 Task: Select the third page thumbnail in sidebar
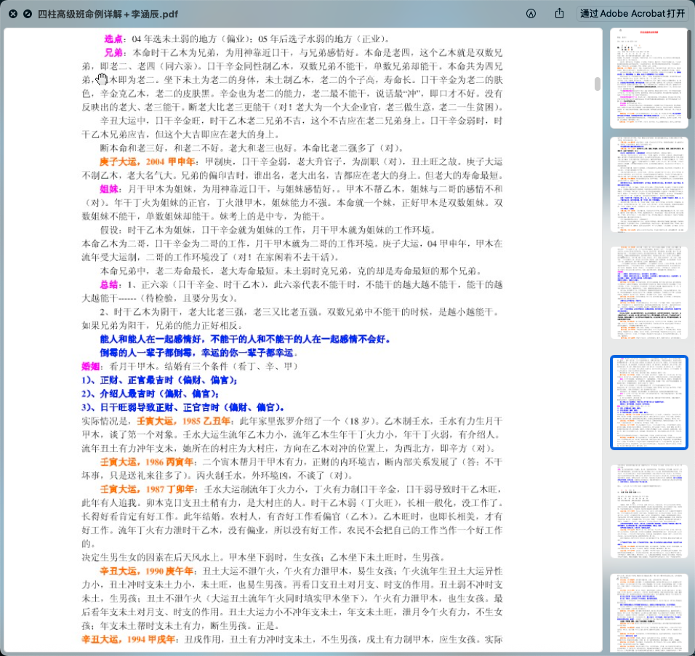(x=648, y=293)
